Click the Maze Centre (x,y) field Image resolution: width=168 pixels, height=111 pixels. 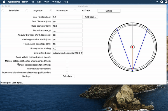point(67,31)
